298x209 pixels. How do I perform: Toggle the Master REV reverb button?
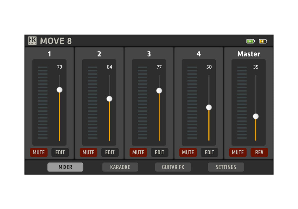tap(259, 152)
